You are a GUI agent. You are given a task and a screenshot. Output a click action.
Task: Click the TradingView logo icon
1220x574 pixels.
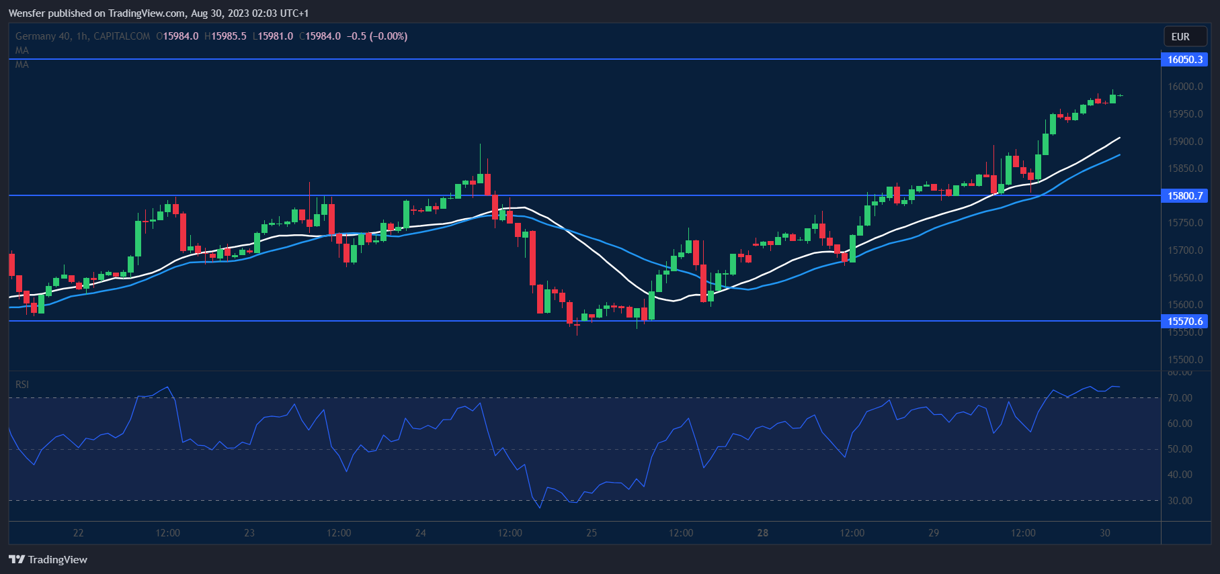tap(17, 559)
